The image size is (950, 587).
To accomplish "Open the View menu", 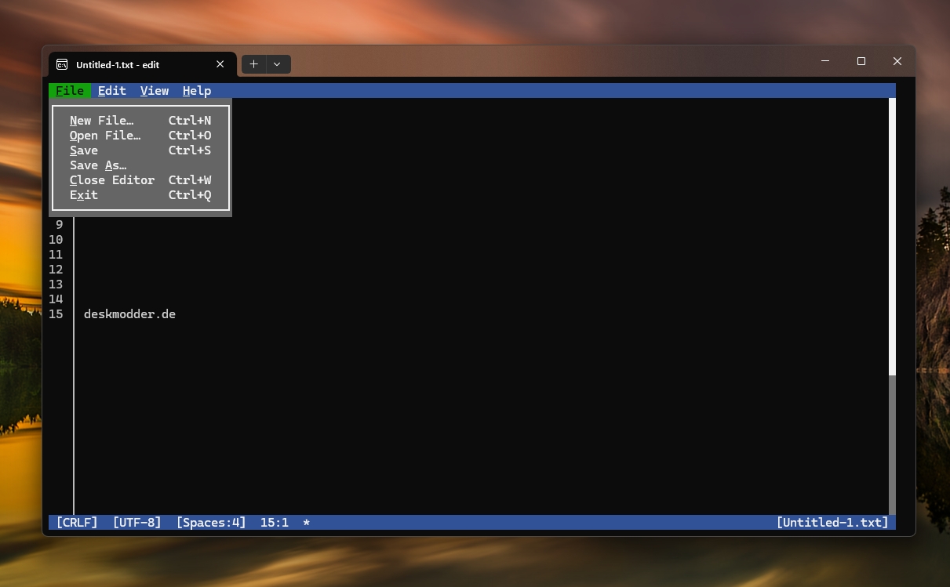I will click(x=155, y=91).
